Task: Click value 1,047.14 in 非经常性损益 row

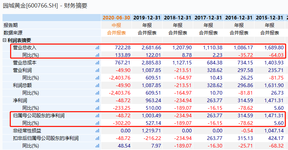Action: click(x=274, y=131)
